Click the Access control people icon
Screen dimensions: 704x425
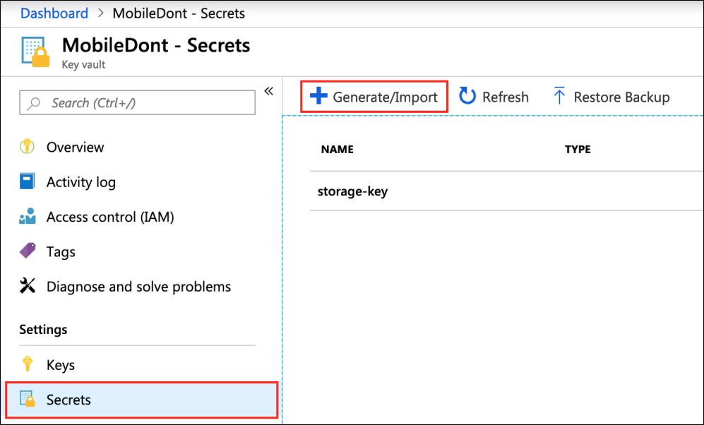click(x=28, y=216)
